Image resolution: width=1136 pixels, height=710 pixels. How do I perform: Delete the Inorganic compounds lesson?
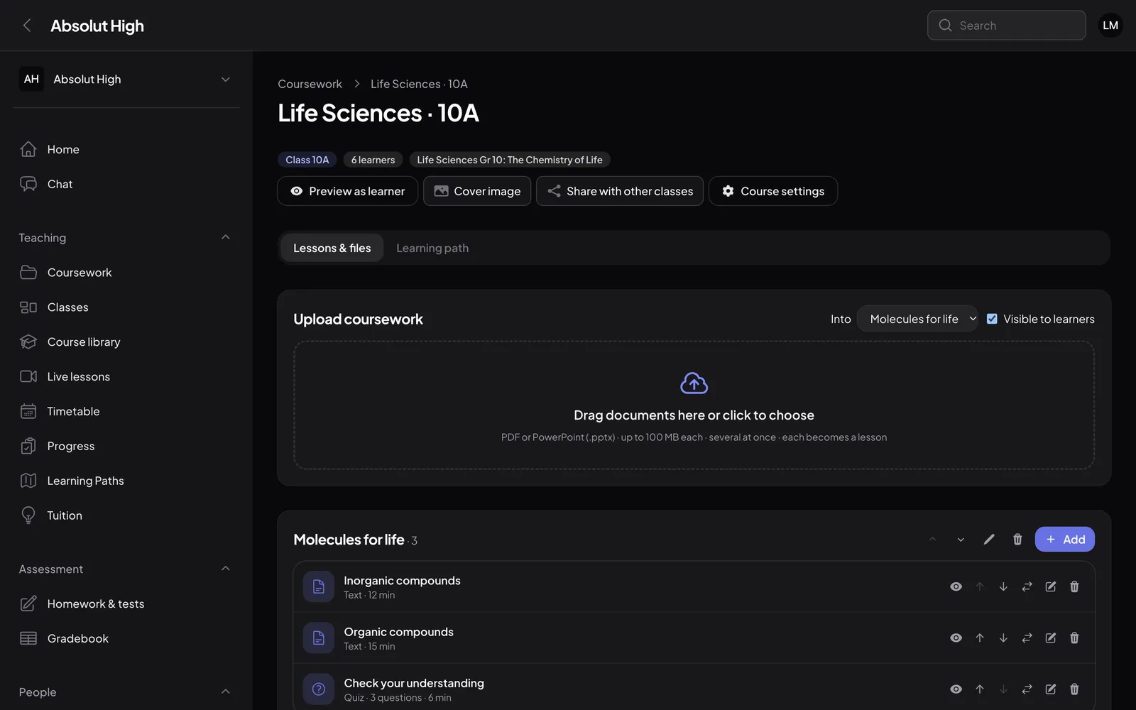(1074, 586)
